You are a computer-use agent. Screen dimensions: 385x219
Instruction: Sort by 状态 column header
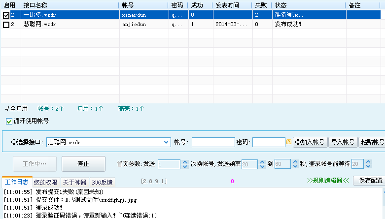coord(309,5)
